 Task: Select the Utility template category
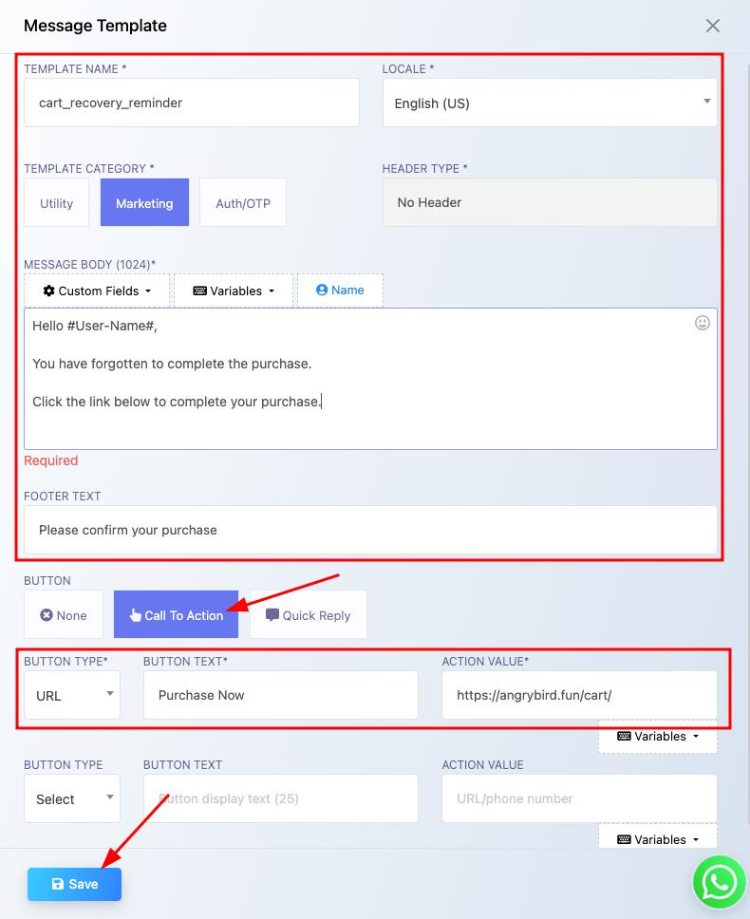point(56,203)
